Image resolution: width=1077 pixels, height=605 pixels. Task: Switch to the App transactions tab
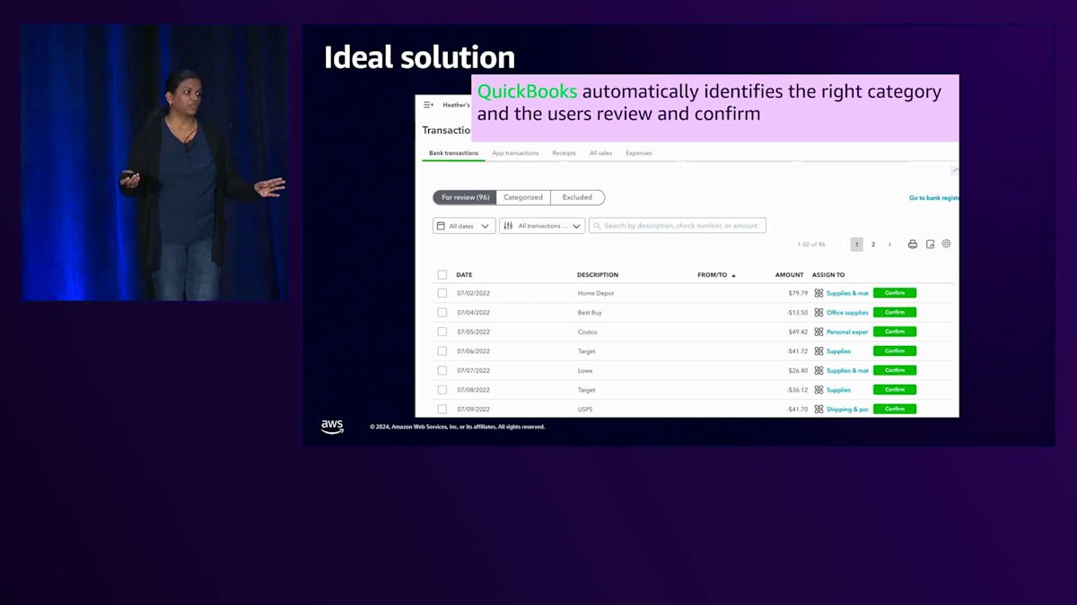coord(515,153)
